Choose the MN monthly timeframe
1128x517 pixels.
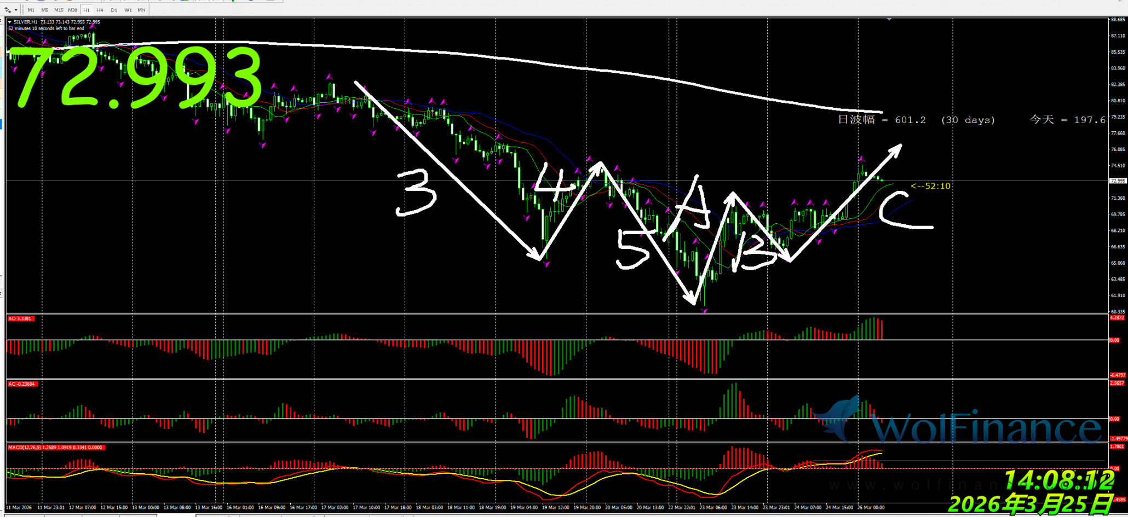click(141, 10)
